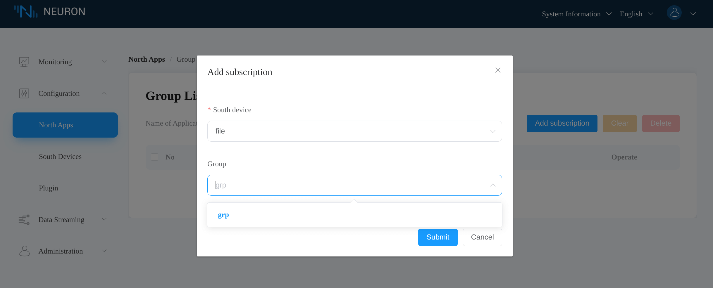Cancel the Add subscription dialog
The width and height of the screenshot is (713, 288).
click(x=482, y=237)
